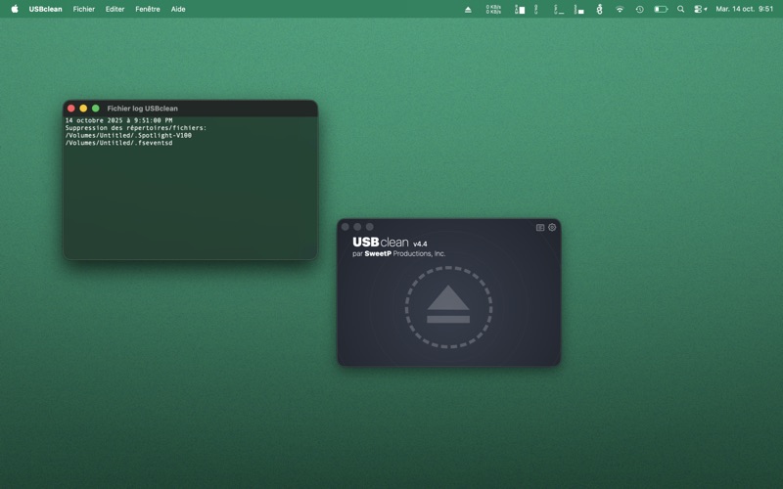
Task: Open Spotlight search magnifier
Action: [x=680, y=9]
